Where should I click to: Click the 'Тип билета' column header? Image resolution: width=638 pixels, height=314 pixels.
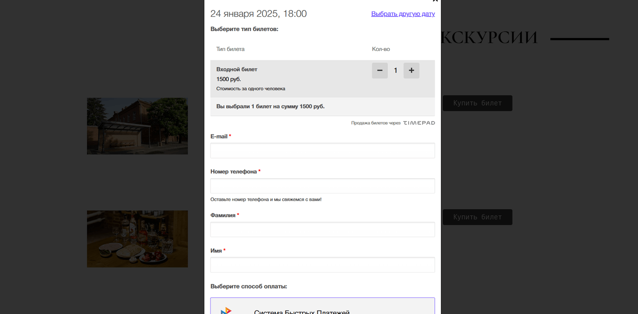[230, 49]
